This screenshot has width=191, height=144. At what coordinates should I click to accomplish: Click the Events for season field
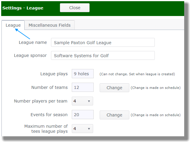[x=82, y=115]
